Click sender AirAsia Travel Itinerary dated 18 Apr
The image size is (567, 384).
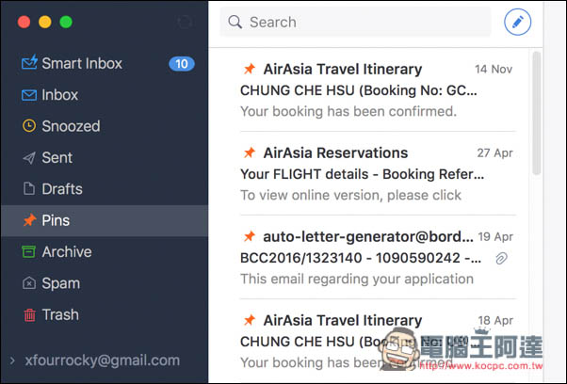click(343, 320)
